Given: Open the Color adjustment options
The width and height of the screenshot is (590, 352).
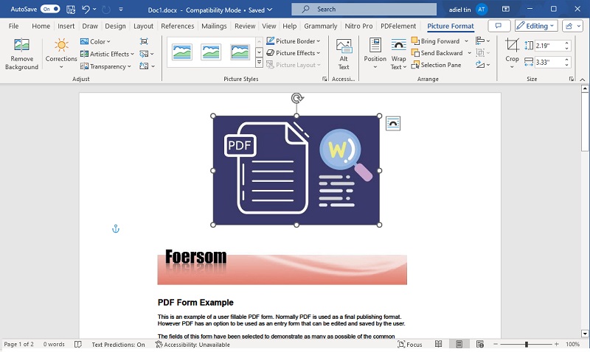Looking at the screenshot, I should pos(95,41).
